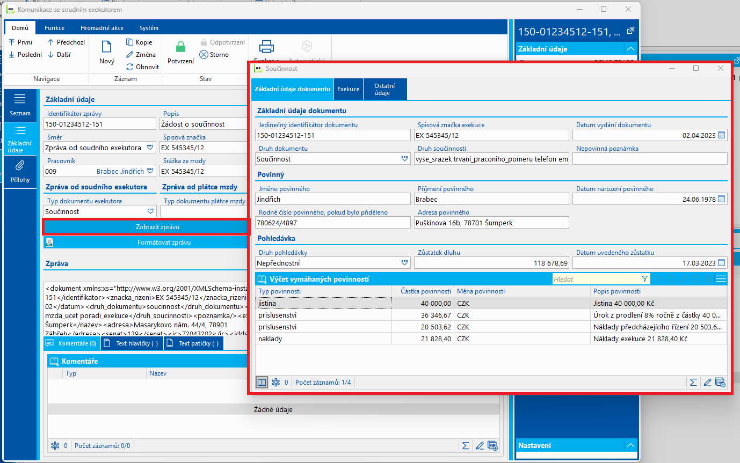
Task: Expand the Druh pohledávky dropdown
Action: click(404, 263)
